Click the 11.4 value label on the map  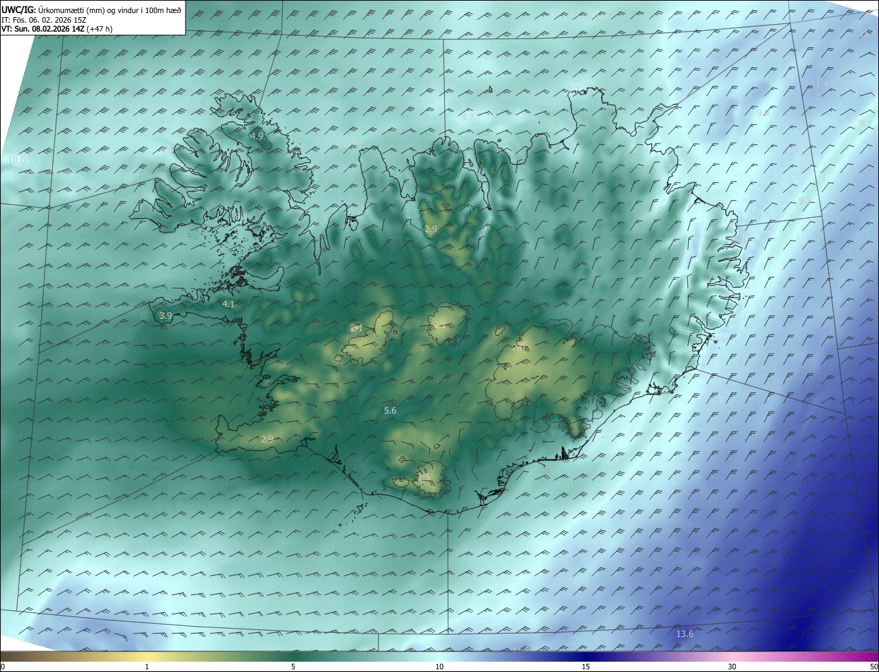[820, 85]
